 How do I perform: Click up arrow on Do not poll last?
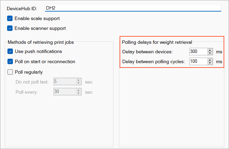click(x=79, y=80)
